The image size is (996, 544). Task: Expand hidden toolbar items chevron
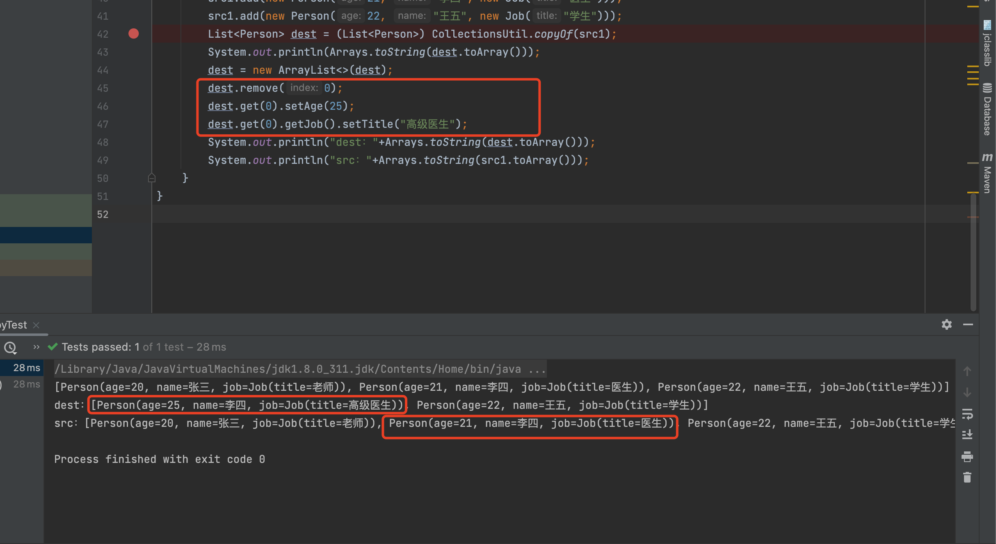pyautogui.click(x=37, y=347)
